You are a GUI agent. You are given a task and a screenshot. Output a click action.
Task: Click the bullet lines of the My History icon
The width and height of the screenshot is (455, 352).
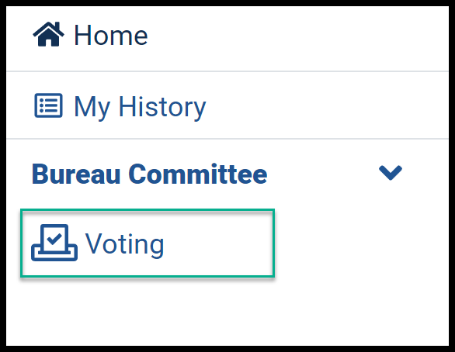point(49,105)
